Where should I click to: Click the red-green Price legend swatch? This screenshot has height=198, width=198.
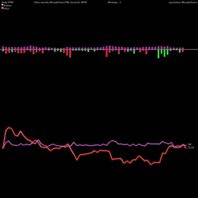click(x=2, y=8)
